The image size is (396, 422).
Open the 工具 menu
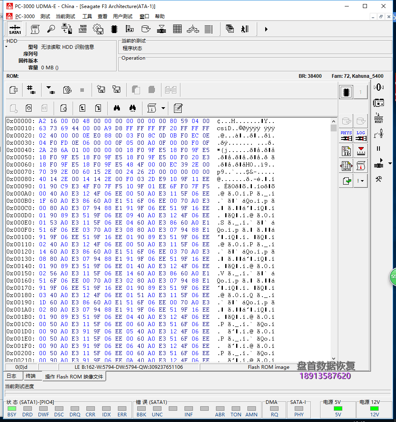[87, 17]
